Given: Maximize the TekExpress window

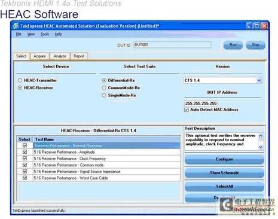Looking at the screenshot, I should 256,26.
